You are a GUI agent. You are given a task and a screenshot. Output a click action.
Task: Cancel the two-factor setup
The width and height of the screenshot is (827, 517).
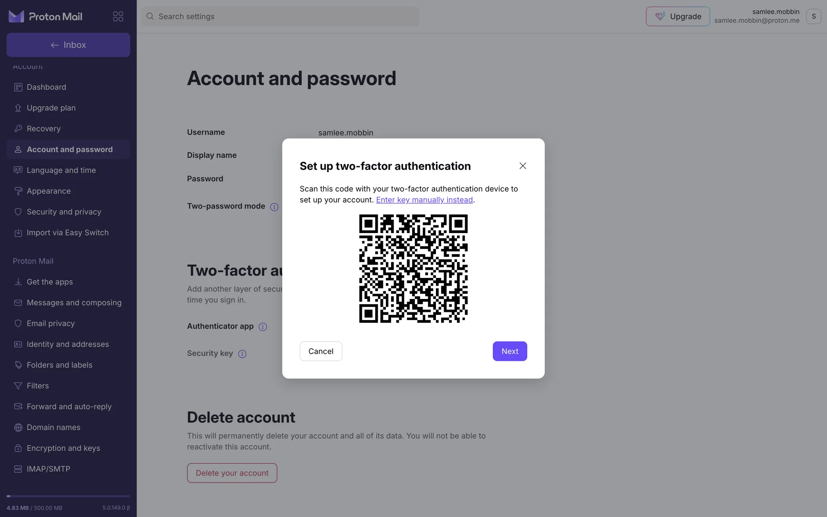click(x=321, y=351)
